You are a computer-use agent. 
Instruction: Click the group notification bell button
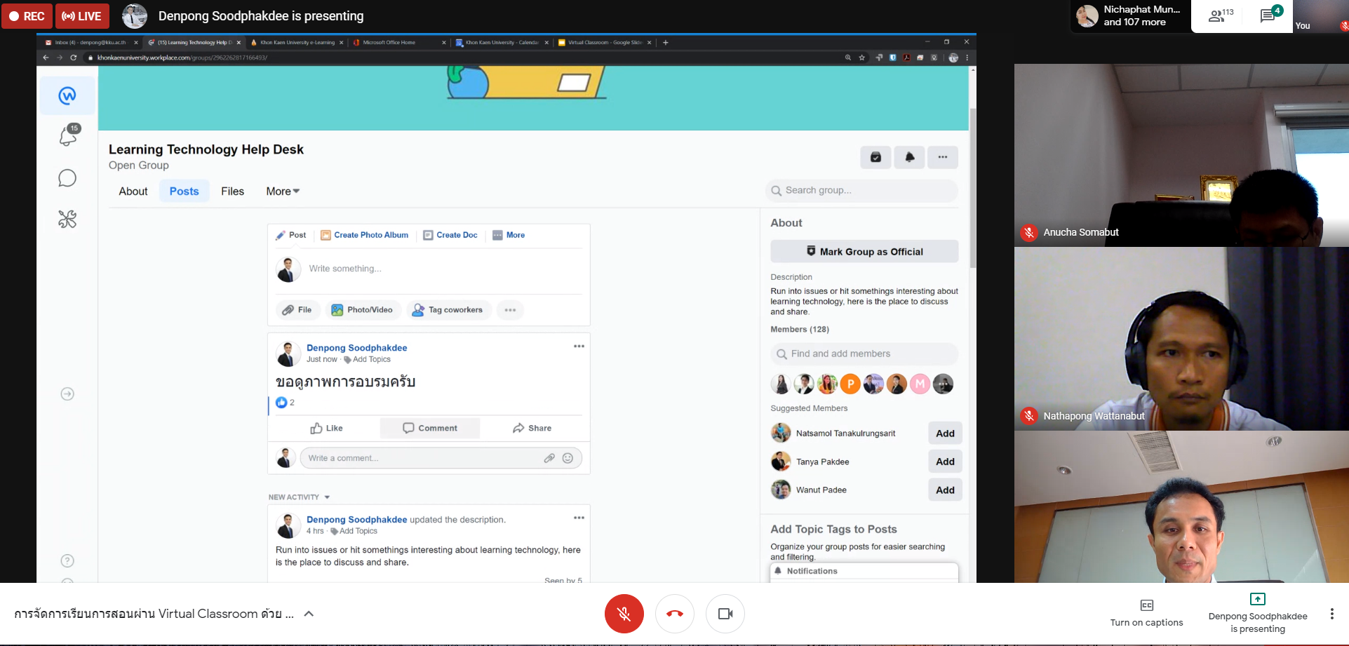(x=909, y=157)
